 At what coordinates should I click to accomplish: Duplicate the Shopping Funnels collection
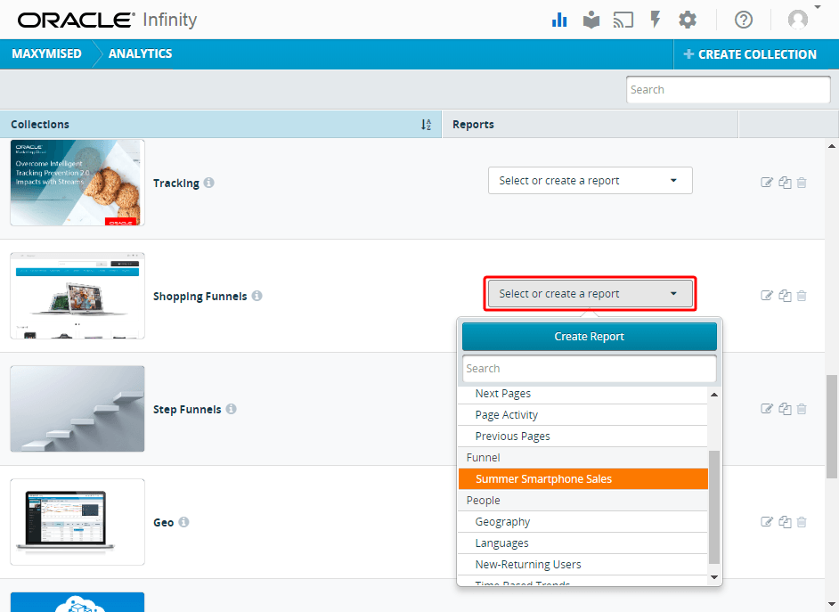click(785, 295)
